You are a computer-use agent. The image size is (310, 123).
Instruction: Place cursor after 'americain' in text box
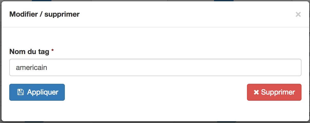pos(48,68)
